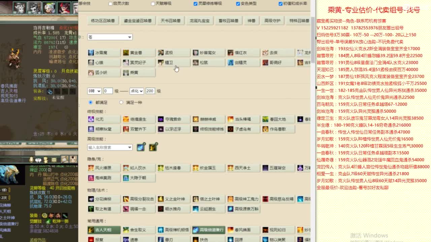Image resolution: width=431 pixels, height=242 pixels.
Task: Select the 哥俩好 pet
Action: (x=278, y=63)
